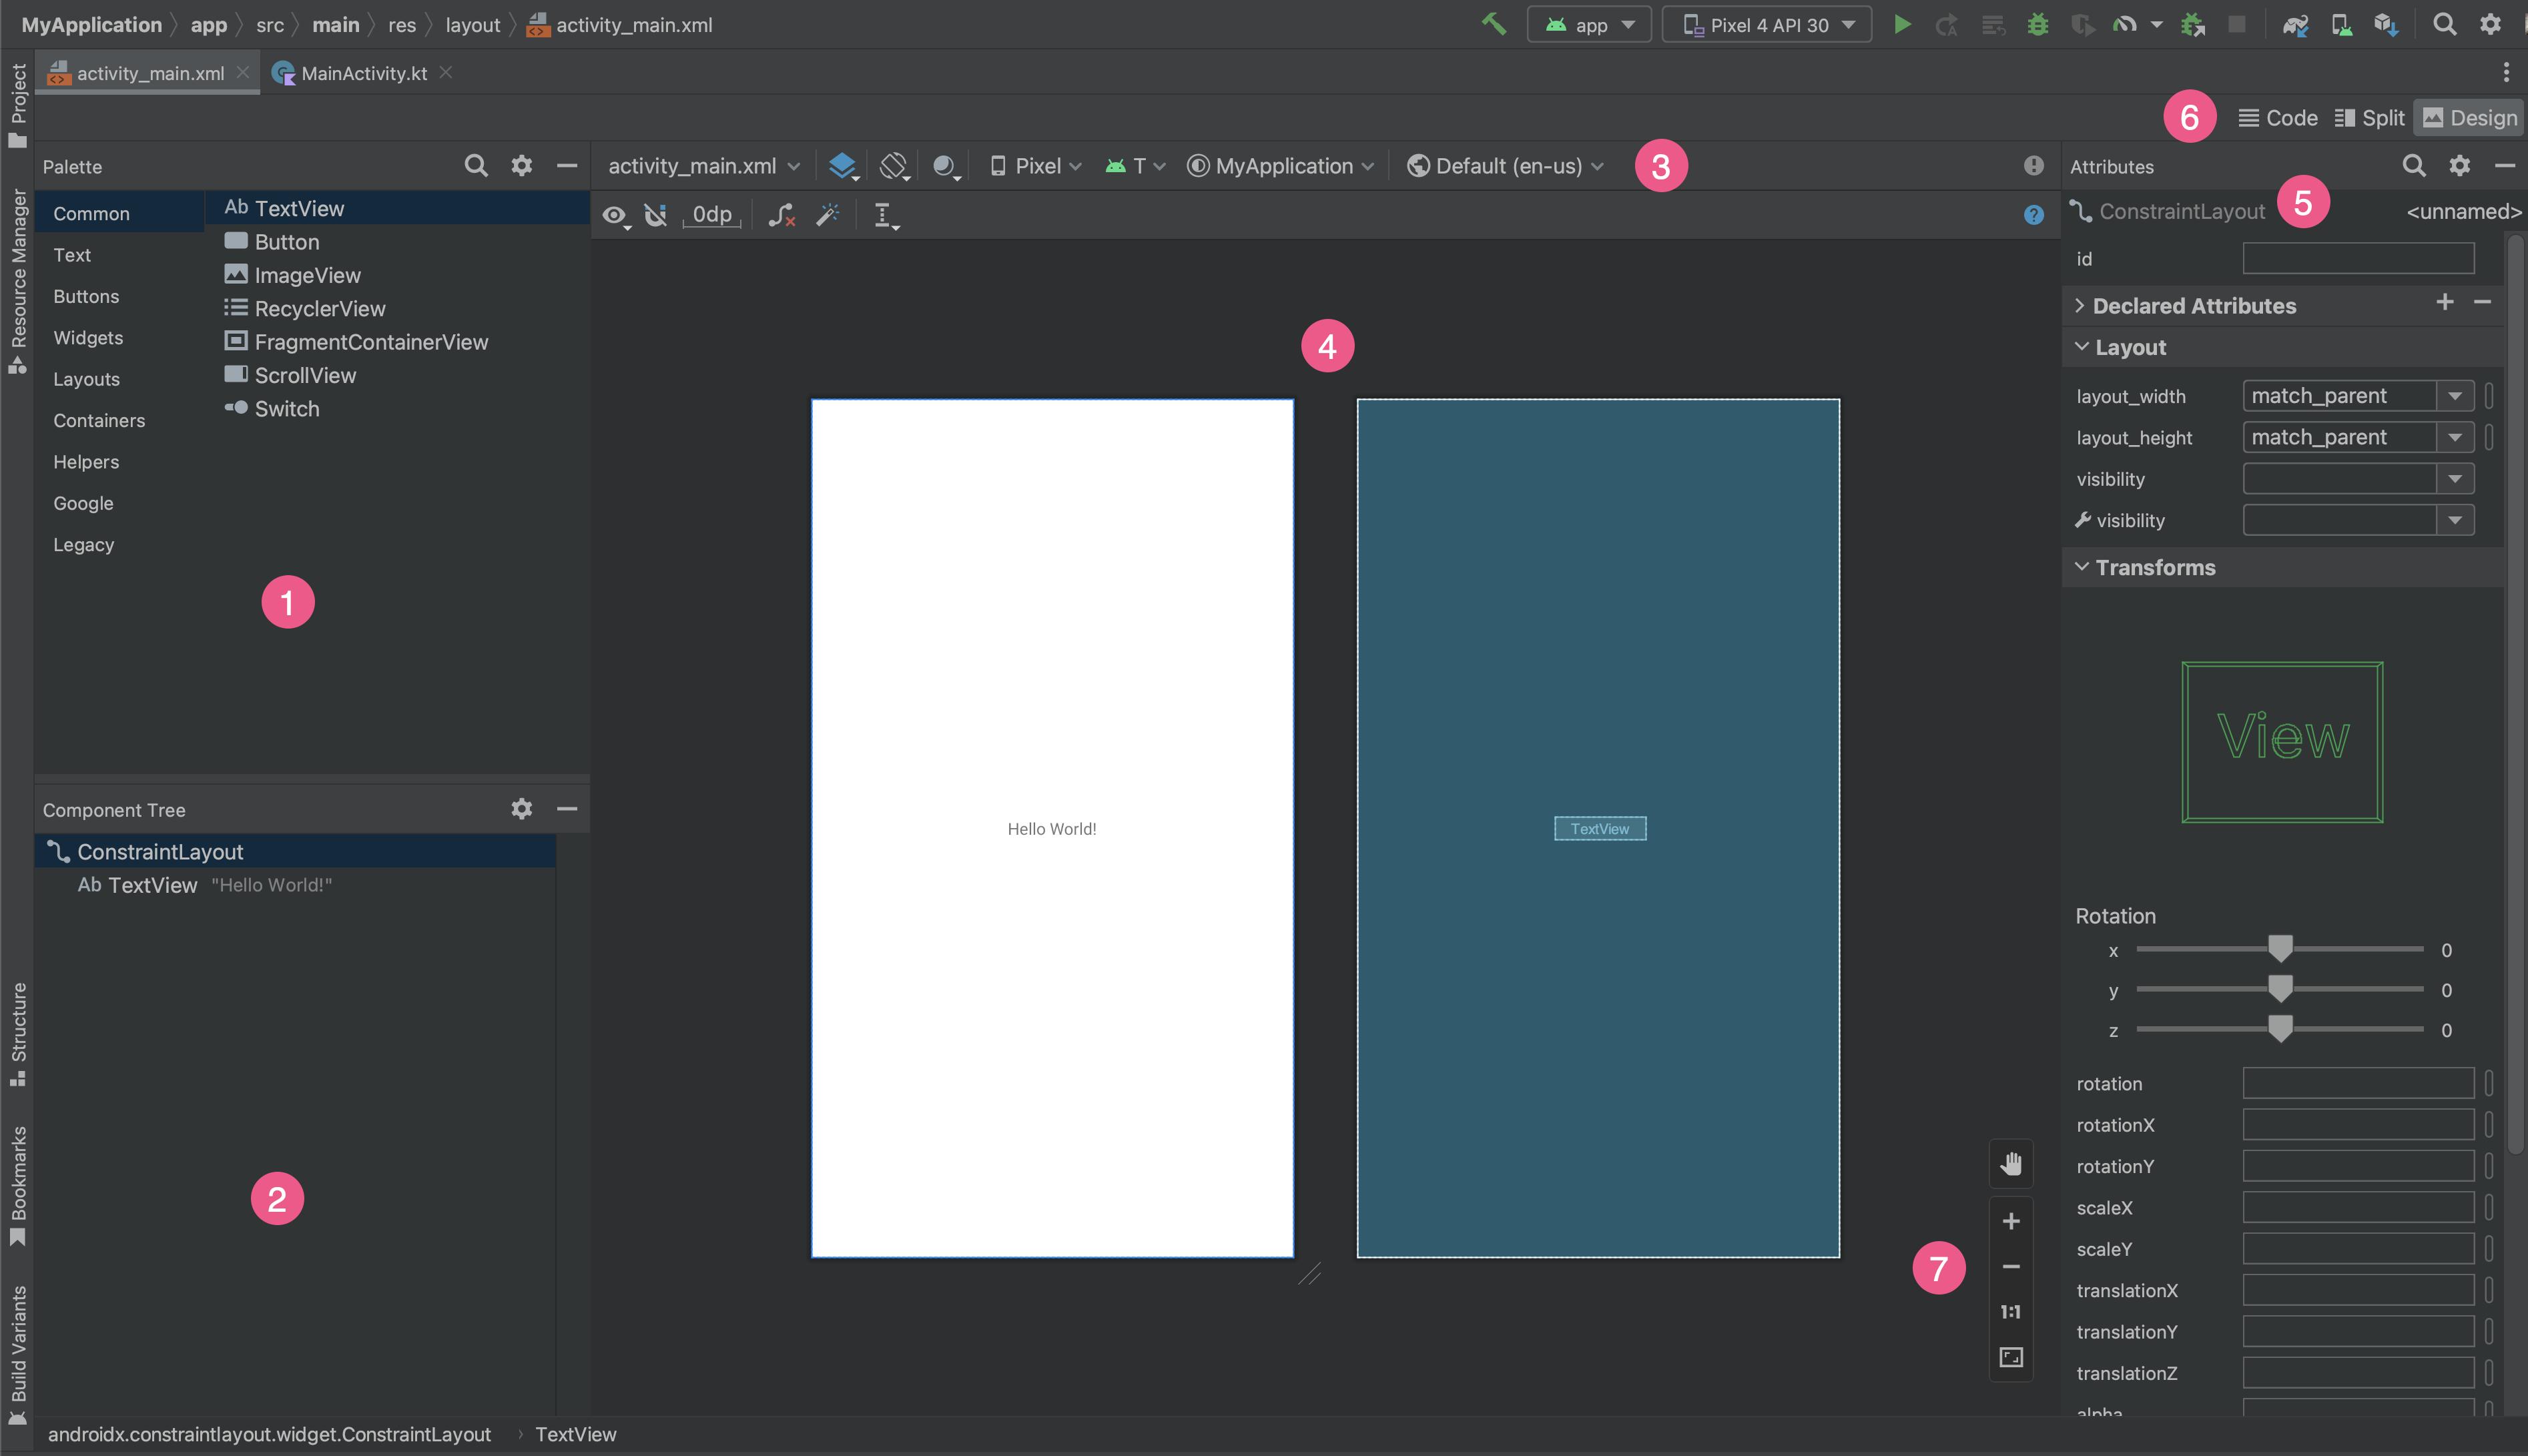Switch to Code view tab
The height and width of the screenshot is (1456, 2528).
[2278, 116]
